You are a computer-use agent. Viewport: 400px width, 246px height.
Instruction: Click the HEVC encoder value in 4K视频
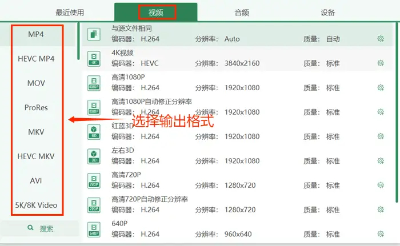click(150, 63)
